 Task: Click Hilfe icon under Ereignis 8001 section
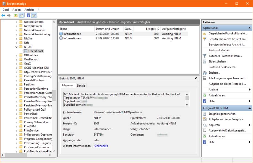click(x=204, y=142)
